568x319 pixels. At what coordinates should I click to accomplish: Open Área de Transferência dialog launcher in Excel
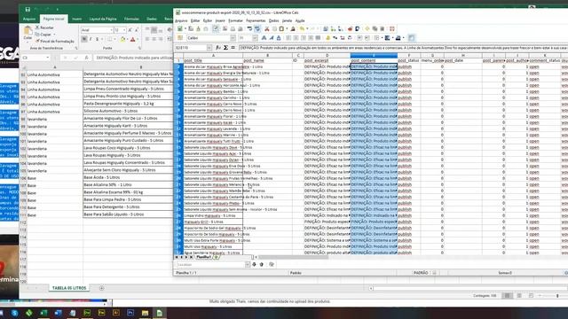point(76,48)
